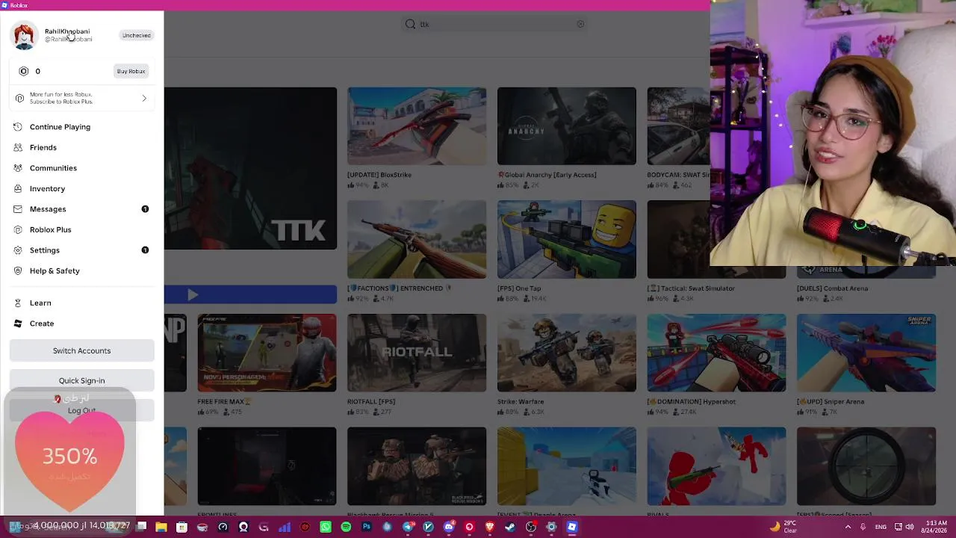Expand the Roblox Plus subscription offer arrow
This screenshot has width=956, height=538.
(x=144, y=98)
